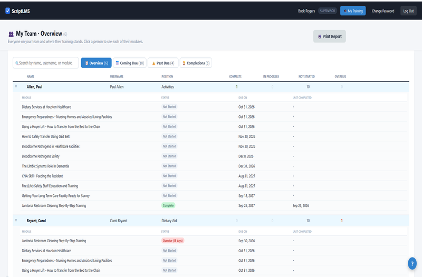
Task: Click the Dietary Aid position for Carol Bryant
Action: click(169, 221)
